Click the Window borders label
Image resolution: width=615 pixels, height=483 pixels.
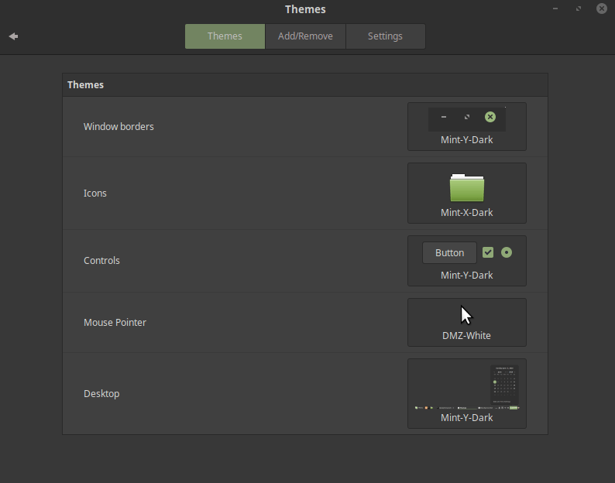click(x=119, y=127)
